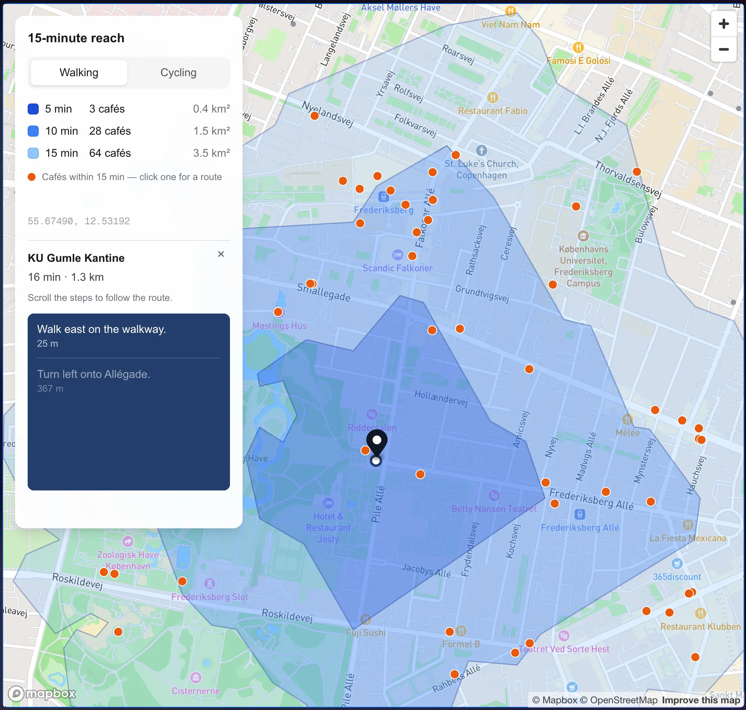Open the Improve this map link

[701, 700]
